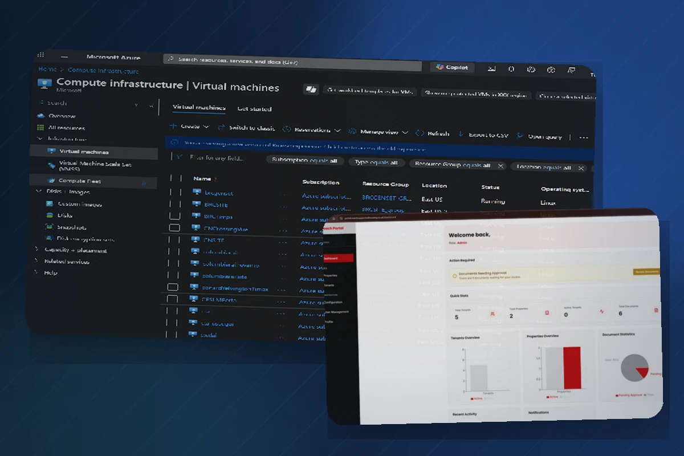
Task: Open the BRCSITE virtual machine link
Action: tap(215, 205)
